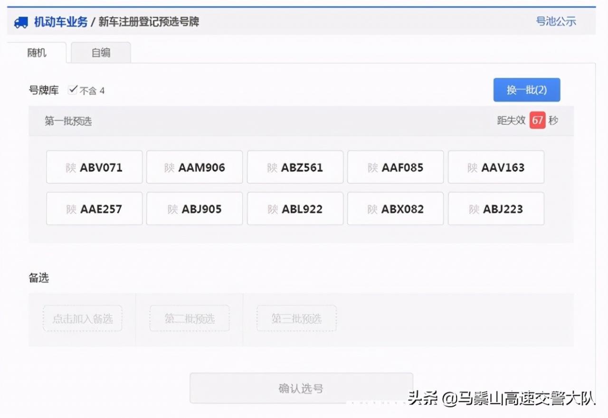Select plate 陕AAM906
Image resolution: width=608 pixels, height=418 pixels.
coord(195,167)
